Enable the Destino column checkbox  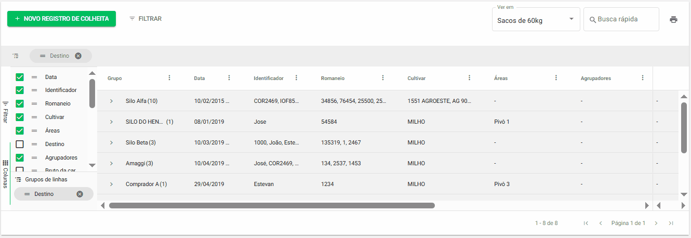click(20, 144)
